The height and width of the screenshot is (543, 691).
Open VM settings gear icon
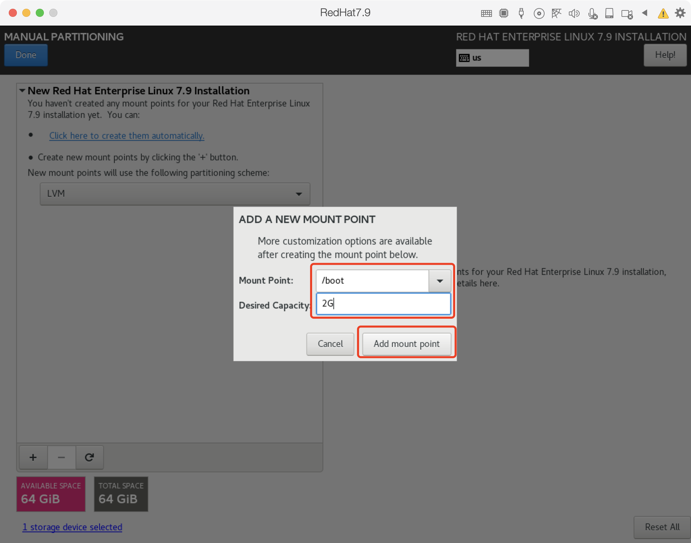[x=680, y=13]
